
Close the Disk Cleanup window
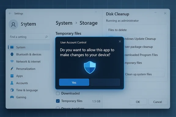(165, 13)
